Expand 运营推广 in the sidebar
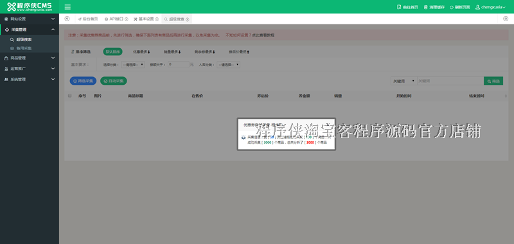 coord(30,69)
